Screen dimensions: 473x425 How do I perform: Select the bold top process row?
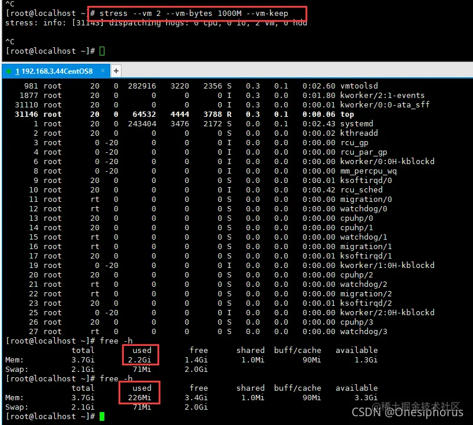point(184,115)
